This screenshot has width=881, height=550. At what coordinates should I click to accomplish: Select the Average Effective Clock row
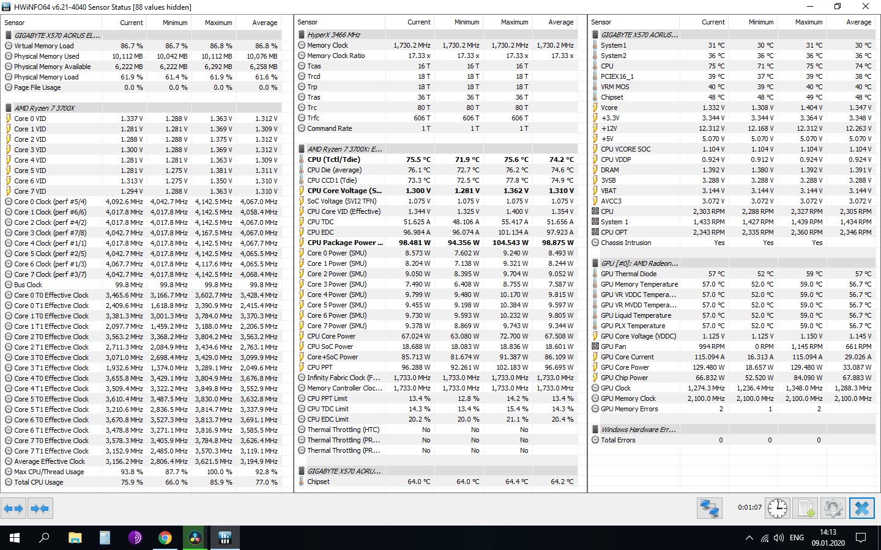coord(141,461)
